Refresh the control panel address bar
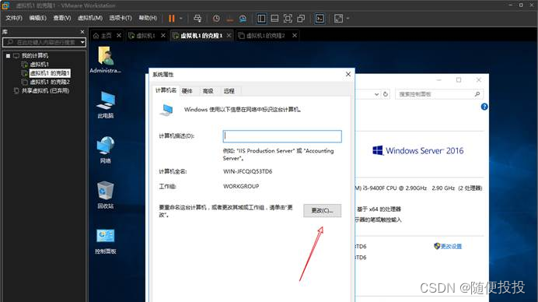538x302 pixels. 386,94
